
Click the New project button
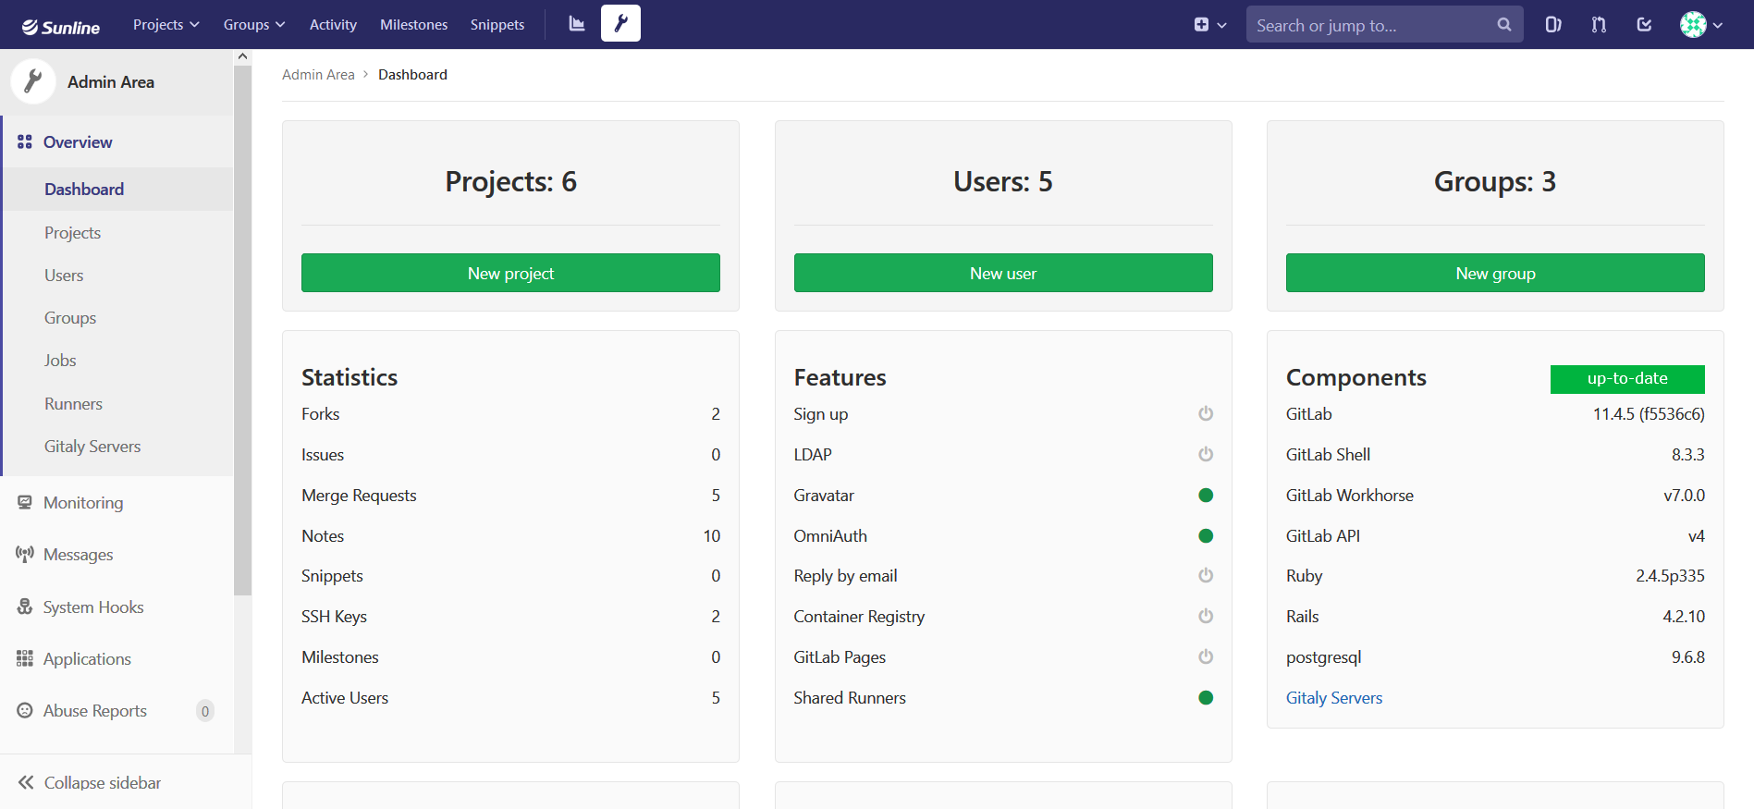(510, 273)
